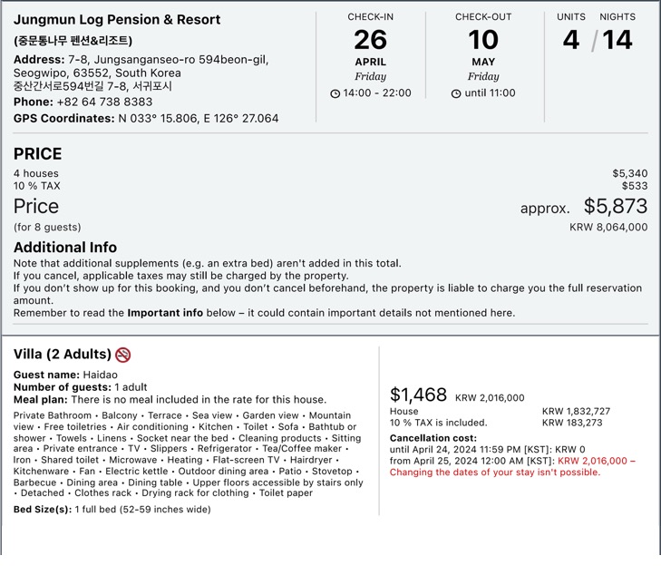661x575 pixels.
Task: Click the KRW 8,064,000 total amount
Action: 608,228
